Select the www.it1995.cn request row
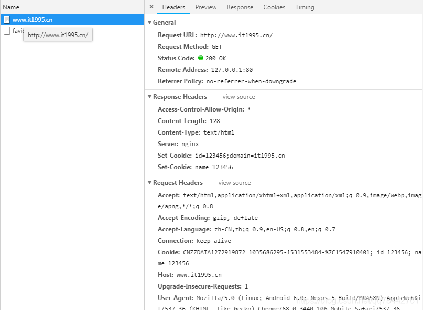This screenshot has height=310, width=423. [72, 20]
